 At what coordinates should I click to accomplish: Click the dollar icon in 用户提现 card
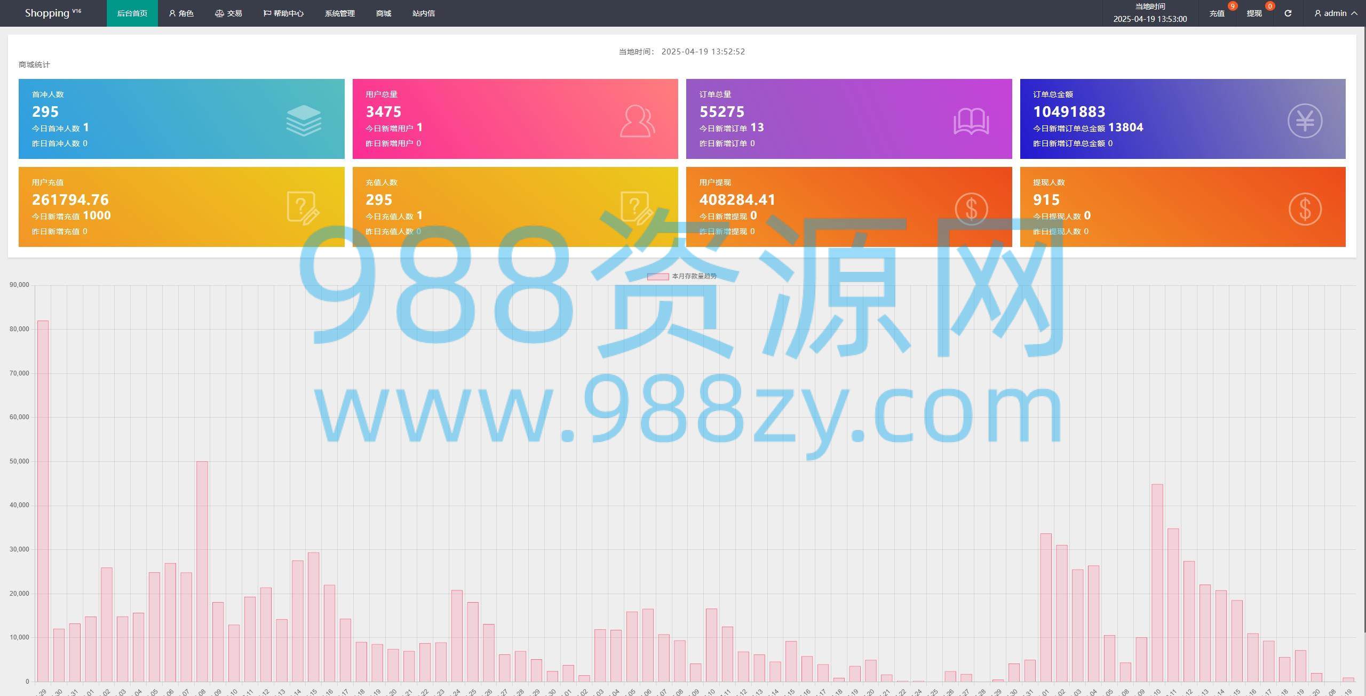pyautogui.click(x=971, y=209)
